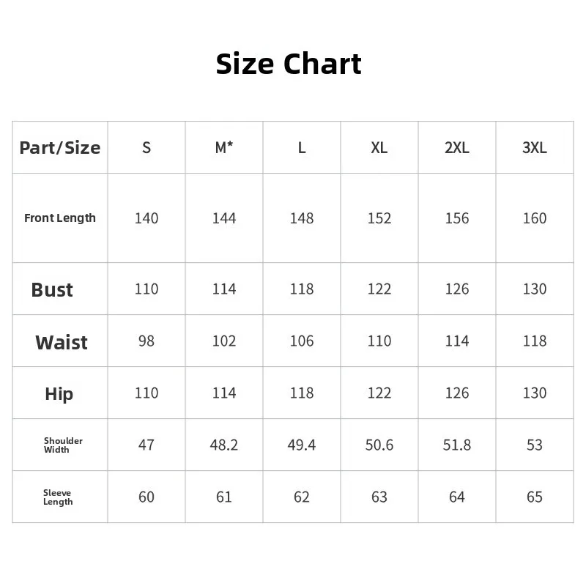Click the sleeve length value 65
Image resolution: width=586 pixels, height=586 pixels.
[535, 497]
